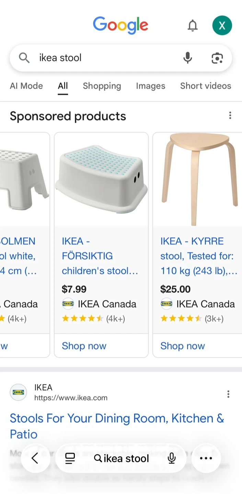The height and width of the screenshot is (494, 242).
Task: Tap the magnifier icon in search box
Action: (24, 58)
